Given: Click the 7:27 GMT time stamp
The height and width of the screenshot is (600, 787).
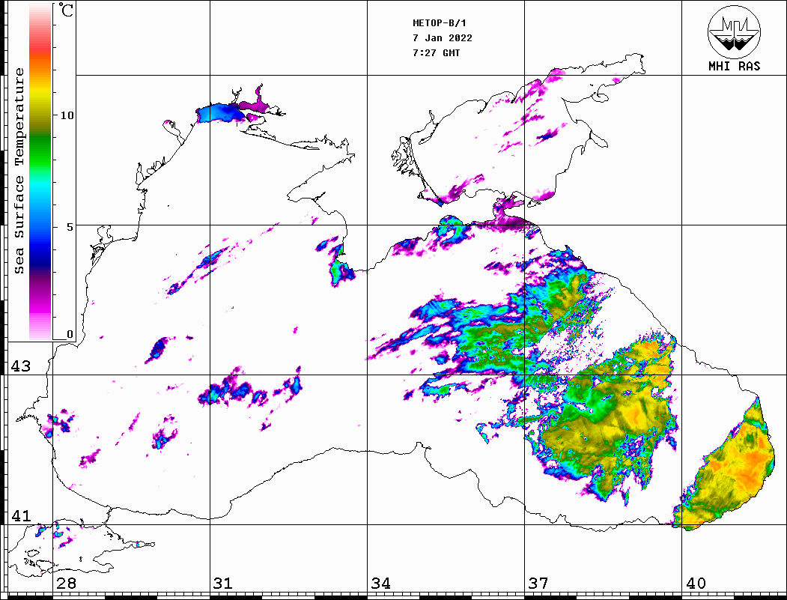Looking at the screenshot, I should [x=437, y=53].
